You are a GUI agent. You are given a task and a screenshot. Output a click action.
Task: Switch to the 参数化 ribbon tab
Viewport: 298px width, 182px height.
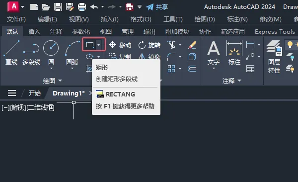pos(81,32)
